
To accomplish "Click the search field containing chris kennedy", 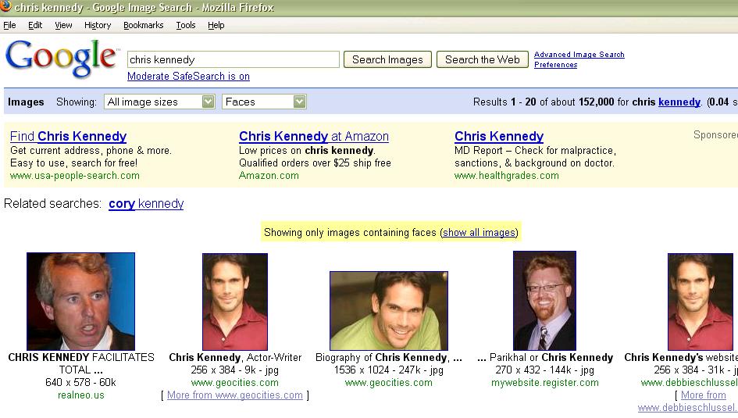I will pyautogui.click(x=233, y=59).
